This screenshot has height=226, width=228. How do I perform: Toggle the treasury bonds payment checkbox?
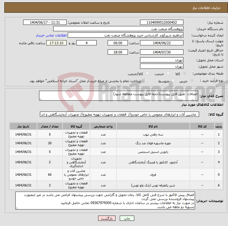[145, 80]
